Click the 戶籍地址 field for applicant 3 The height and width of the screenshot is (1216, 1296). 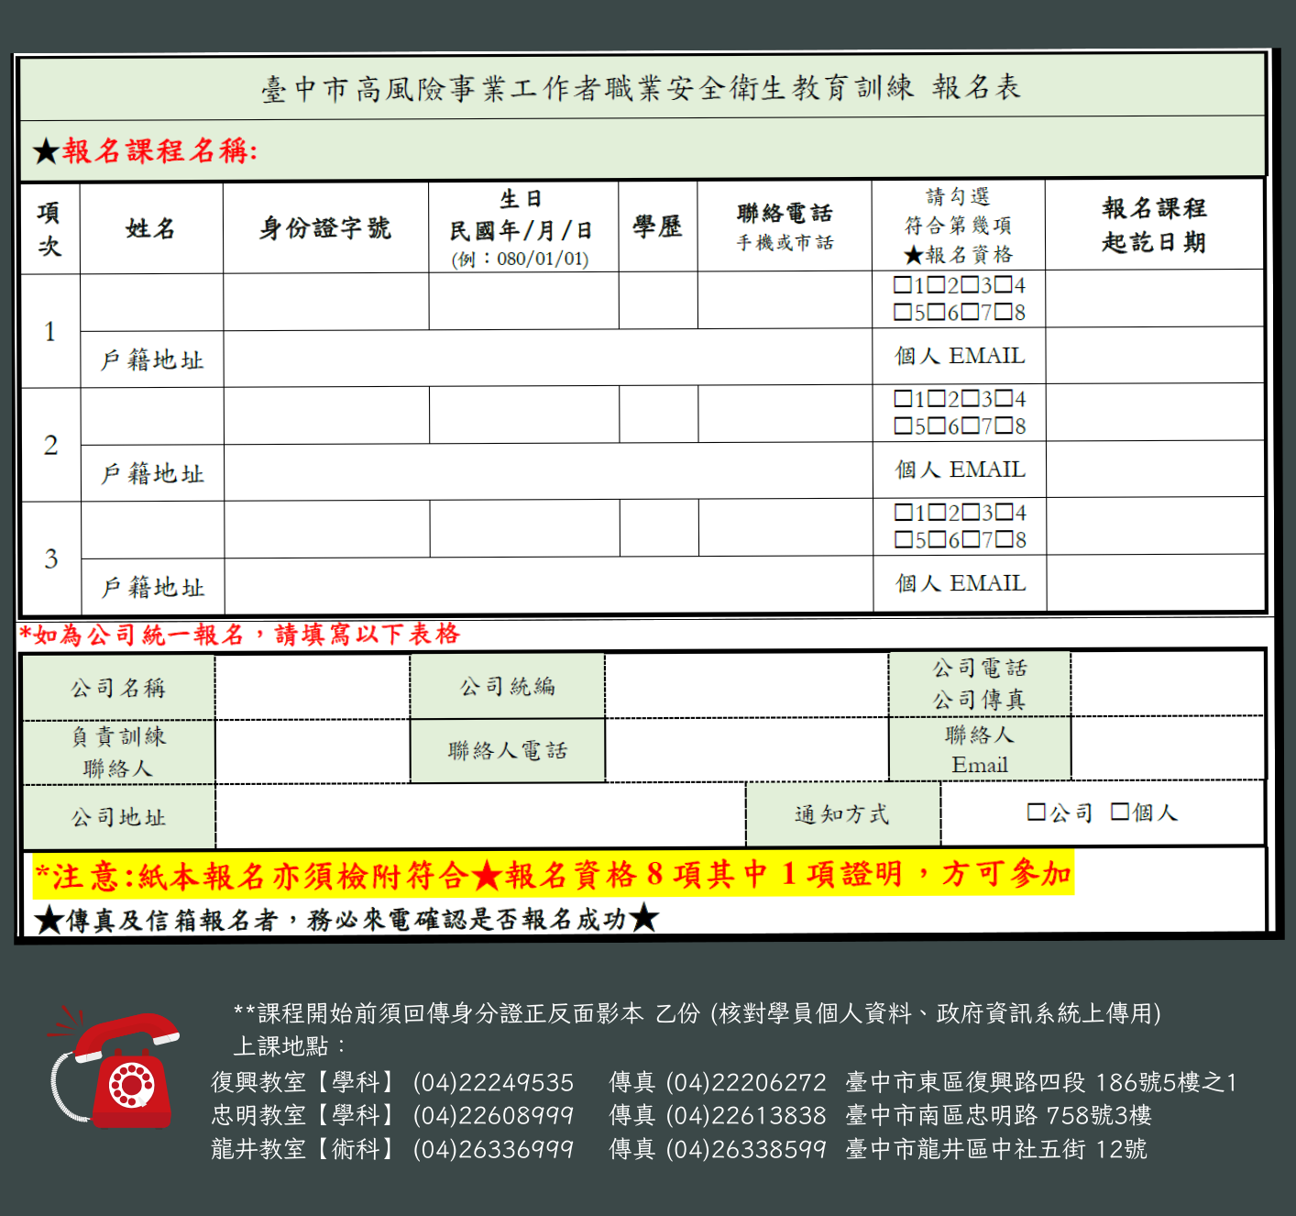pos(549,585)
